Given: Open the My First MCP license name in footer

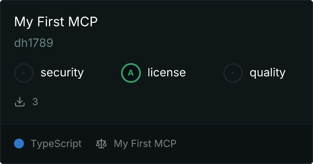Looking at the screenshot, I should point(145,143).
